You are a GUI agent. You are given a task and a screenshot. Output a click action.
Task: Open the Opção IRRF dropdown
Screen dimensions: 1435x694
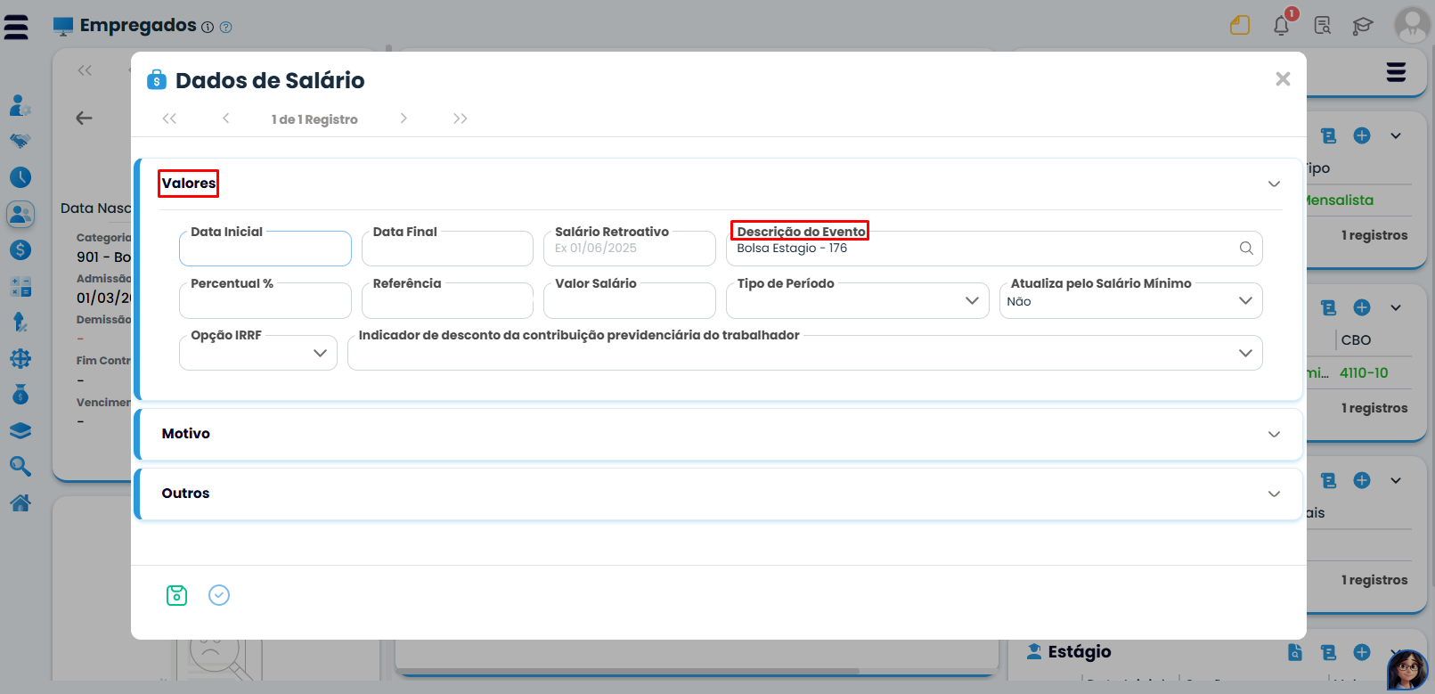point(257,353)
